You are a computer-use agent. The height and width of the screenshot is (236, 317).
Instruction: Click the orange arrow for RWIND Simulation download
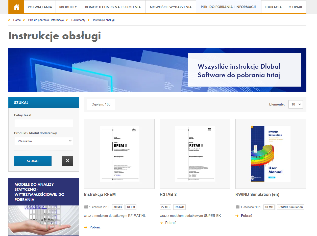[x=237, y=216]
